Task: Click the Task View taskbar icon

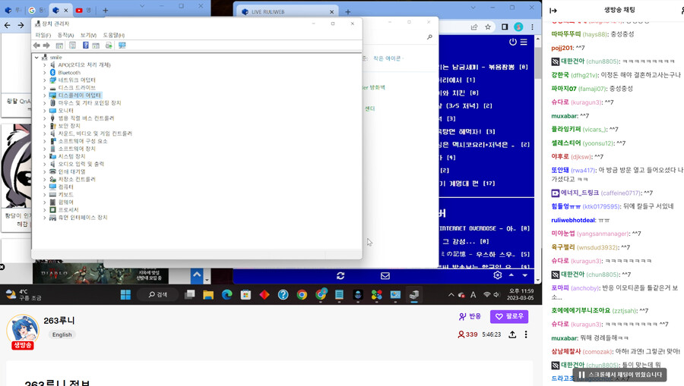Action: (190, 295)
